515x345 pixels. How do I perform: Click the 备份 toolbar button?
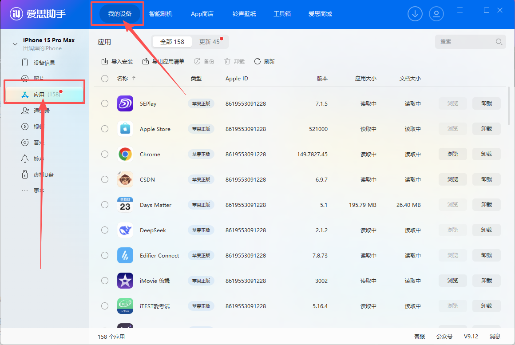[204, 61]
